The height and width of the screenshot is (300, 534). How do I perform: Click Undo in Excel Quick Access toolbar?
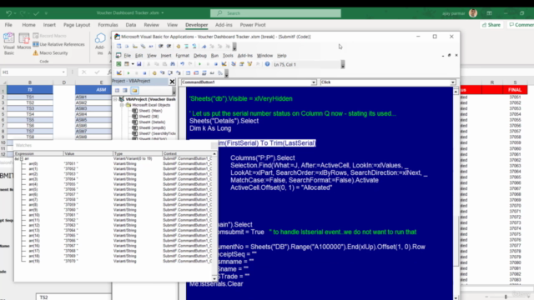click(8, 13)
